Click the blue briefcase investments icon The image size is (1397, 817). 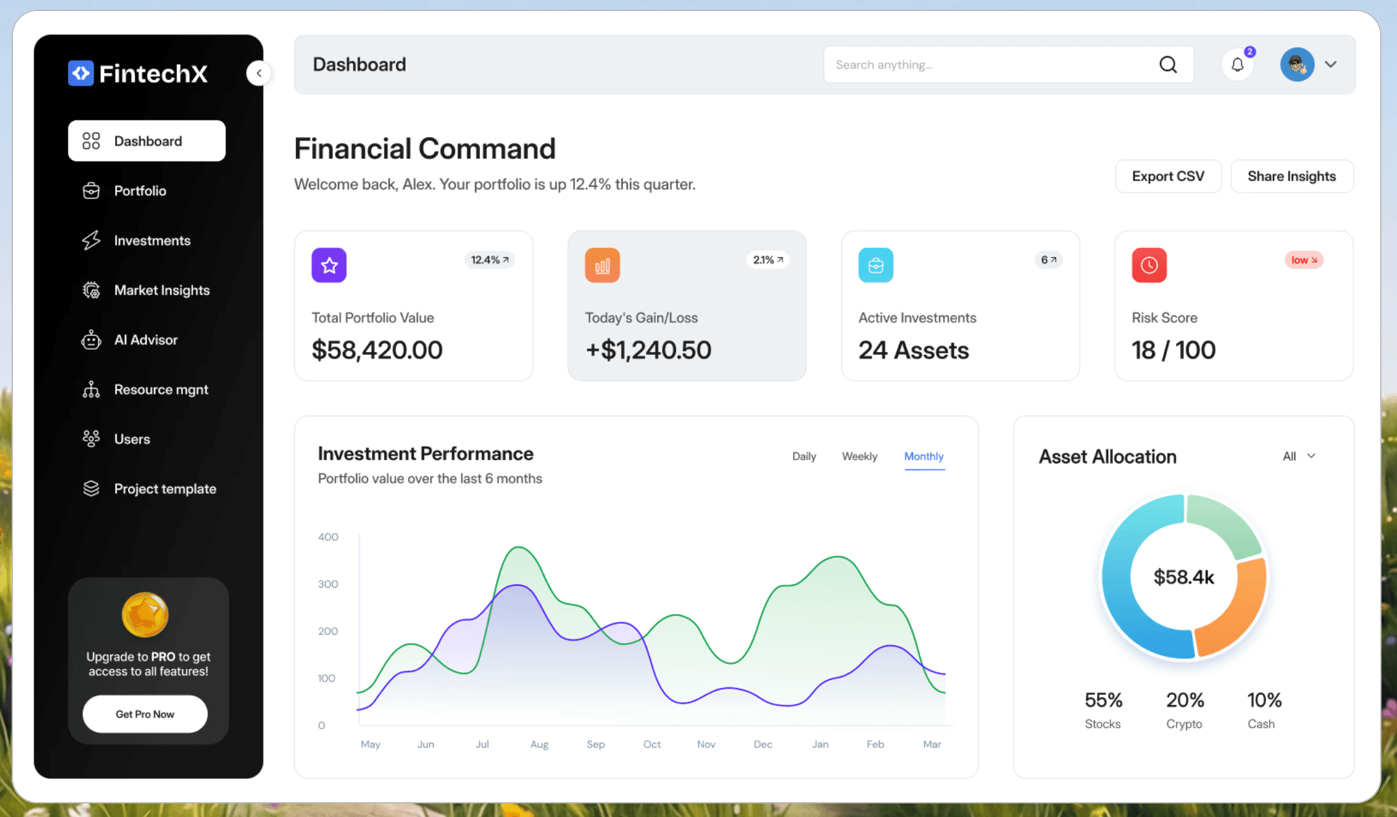point(876,265)
